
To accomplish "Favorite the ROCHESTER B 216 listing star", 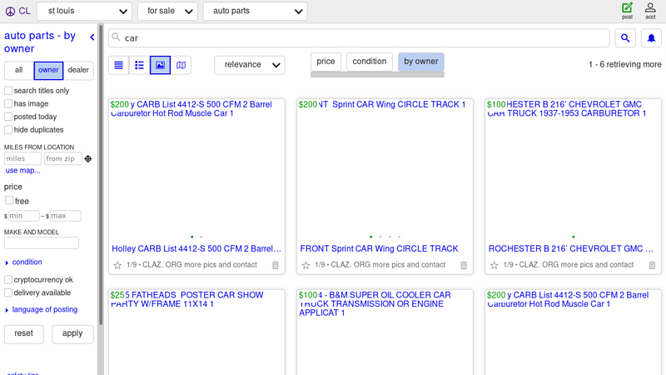I will click(x=494, y=265).
